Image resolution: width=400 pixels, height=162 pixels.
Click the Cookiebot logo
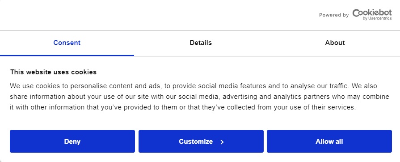tap(372, 15)
